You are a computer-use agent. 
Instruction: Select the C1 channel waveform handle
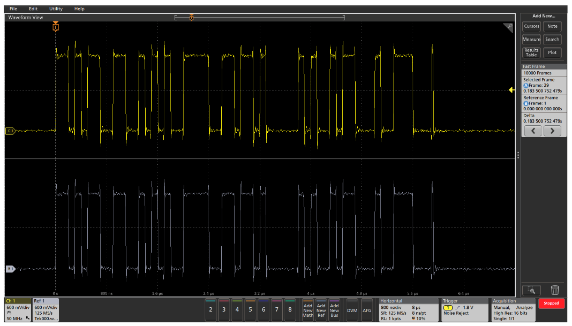[10, 130]
